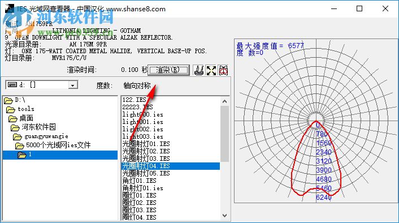The height and width of the screenshot is (223, 399).
Task: Select file 光圈射灯02.IES
Action: click(146, 151)
